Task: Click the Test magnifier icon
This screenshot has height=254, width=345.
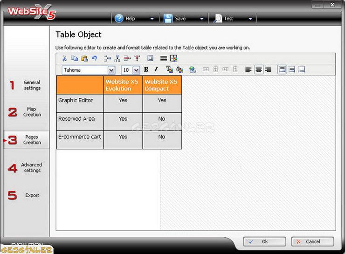Action: point(218,19)
